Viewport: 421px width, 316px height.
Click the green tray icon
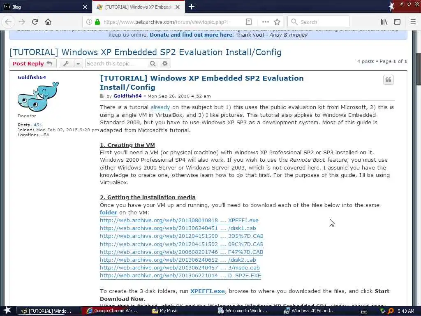click(x=383, y=311)
